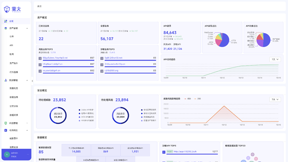Click the 全部业务 count 56,107
This screenshot has width=288, height=162.
click(x=107, y=39)
